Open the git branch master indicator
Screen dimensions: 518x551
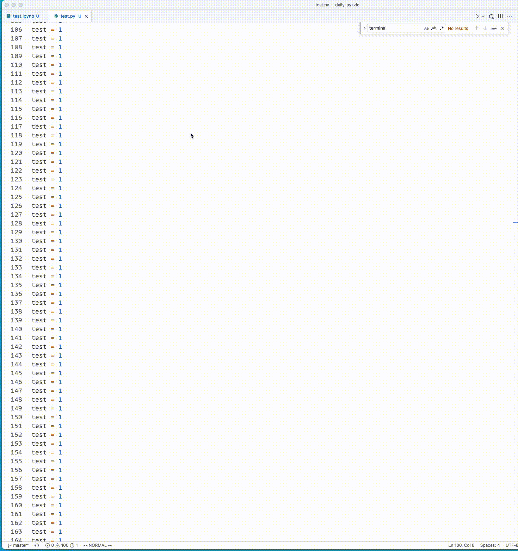18,545
